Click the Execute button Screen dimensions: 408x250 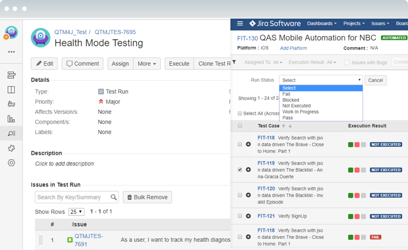[179, 64]
